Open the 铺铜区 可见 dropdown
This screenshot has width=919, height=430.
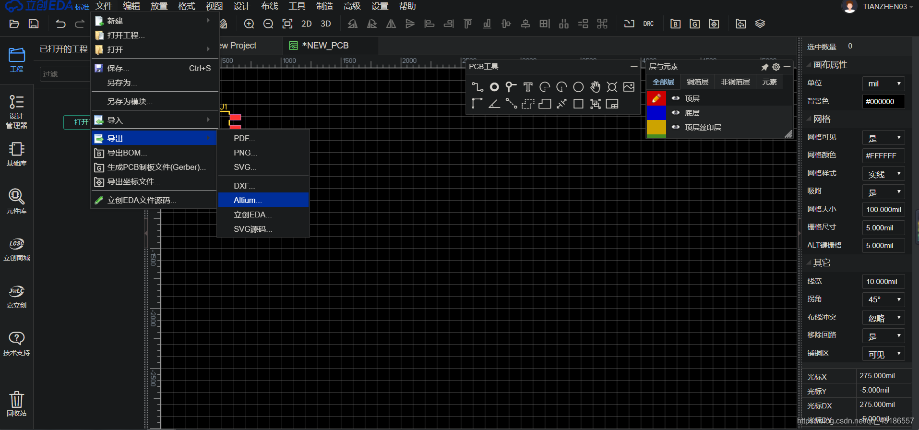pos(883,354)
